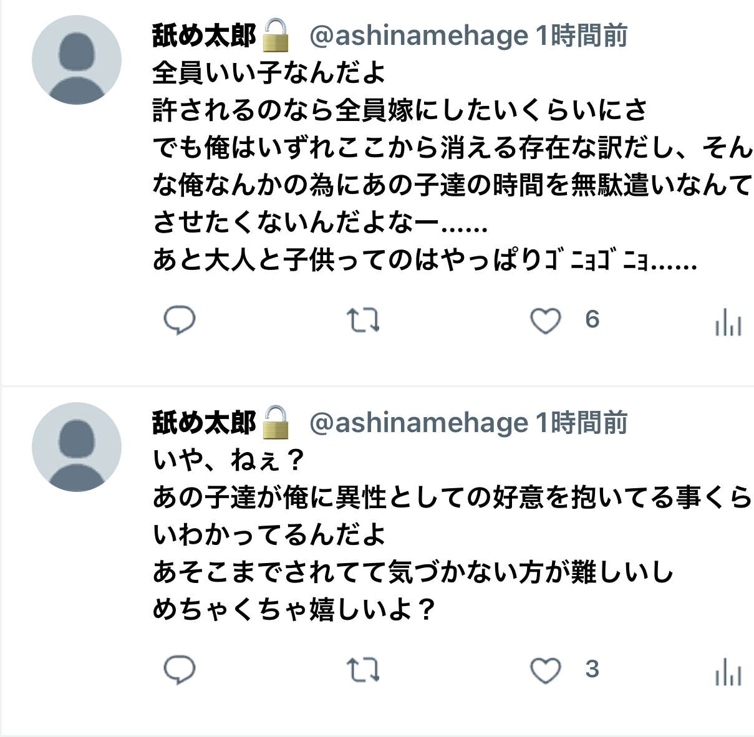Reply to the first tweet via speech bubble
This screenshot has height=737, width=754.
pyautogui.click(x=180, y=321)
